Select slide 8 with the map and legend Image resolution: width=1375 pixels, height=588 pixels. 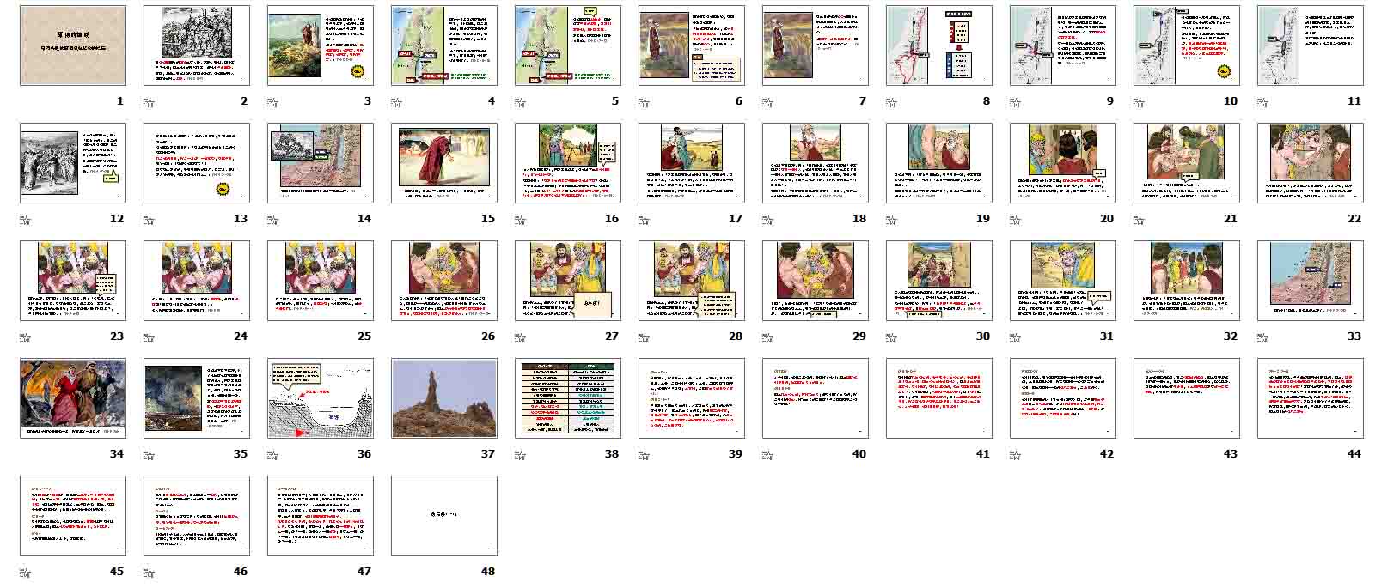click(x=939, y=45)
